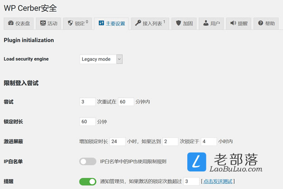Click the 激进屏蔽 label

[14, 141]
